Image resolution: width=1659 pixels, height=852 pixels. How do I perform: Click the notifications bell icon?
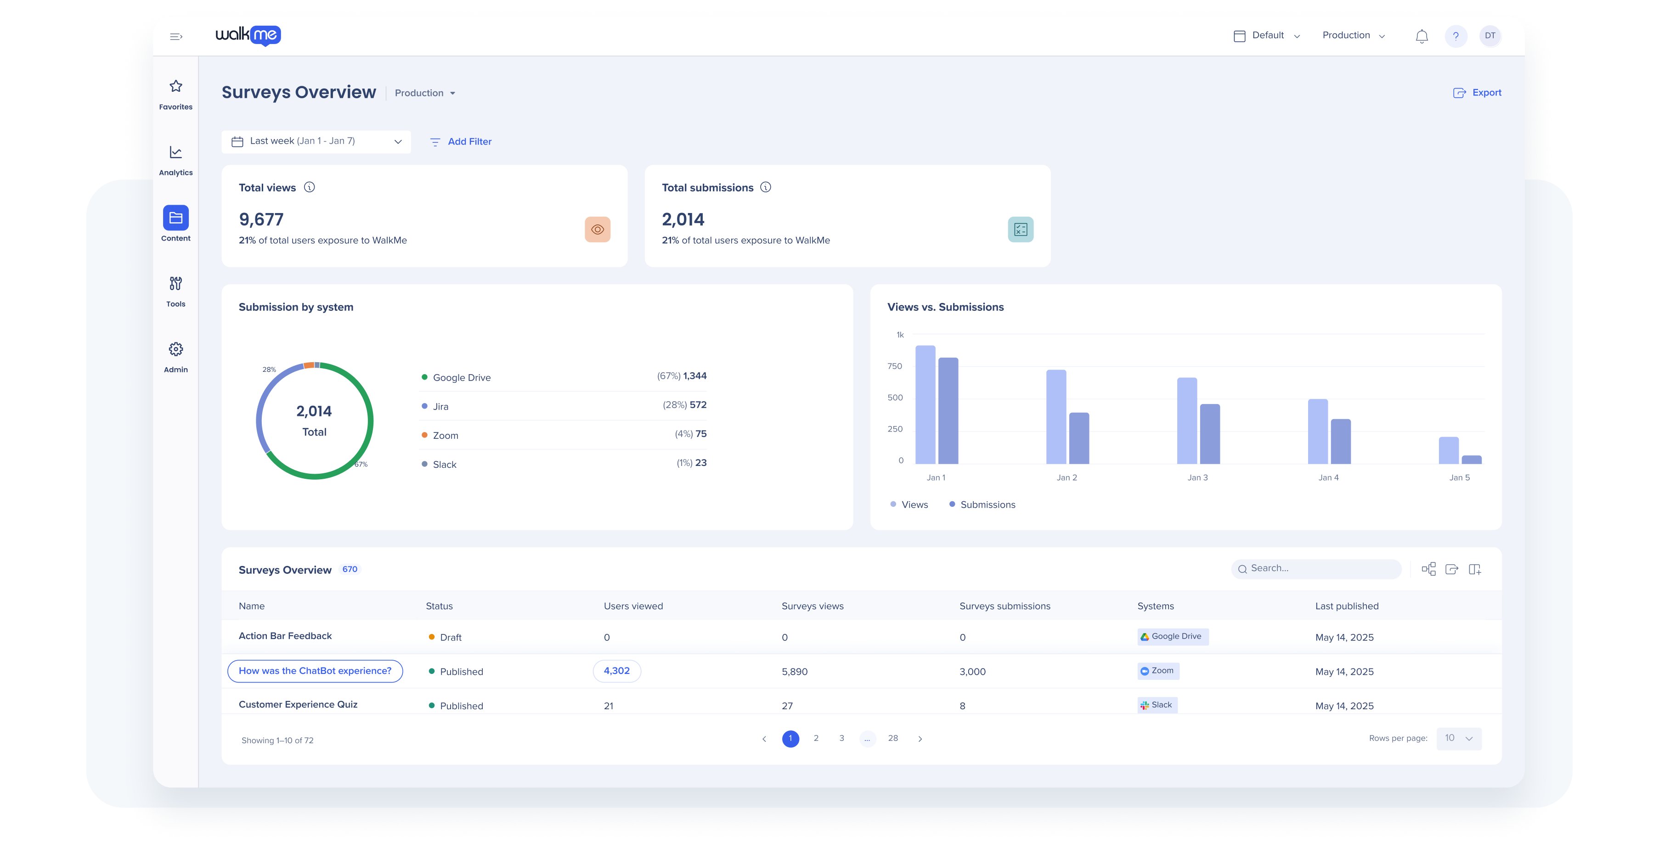pyautogui.click(x=1422, y=36)
